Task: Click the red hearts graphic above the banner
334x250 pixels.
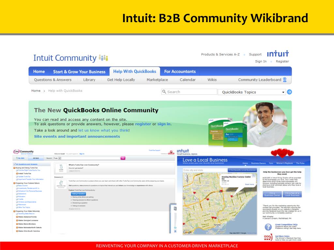Action: click(282, 153)
